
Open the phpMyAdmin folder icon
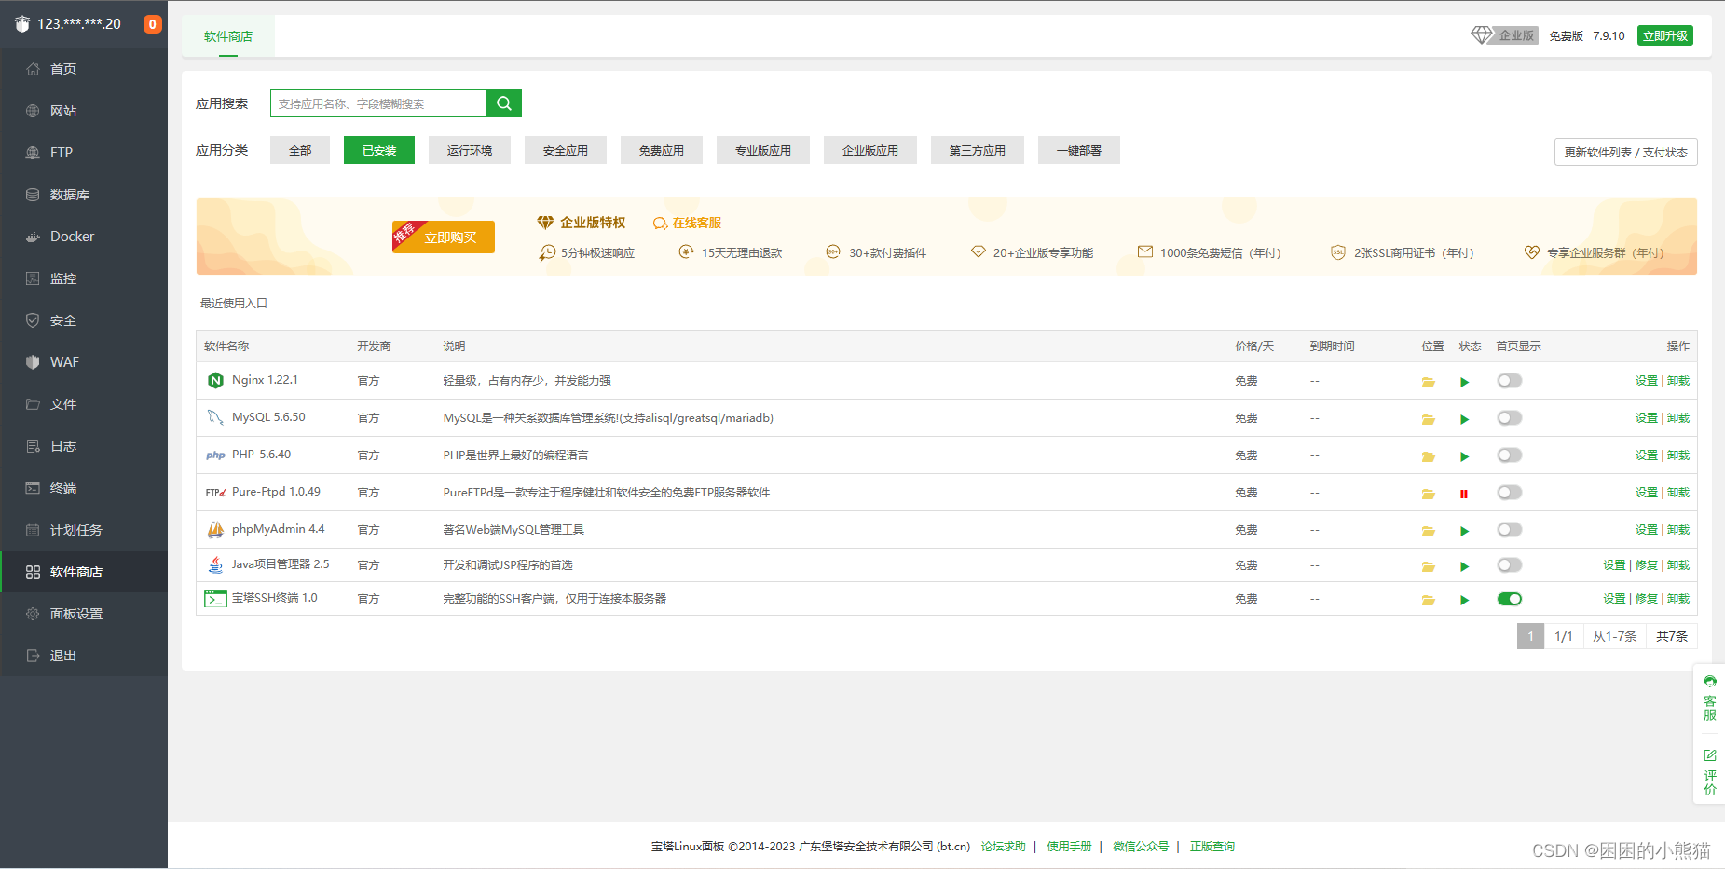(x=1428, y=531)
